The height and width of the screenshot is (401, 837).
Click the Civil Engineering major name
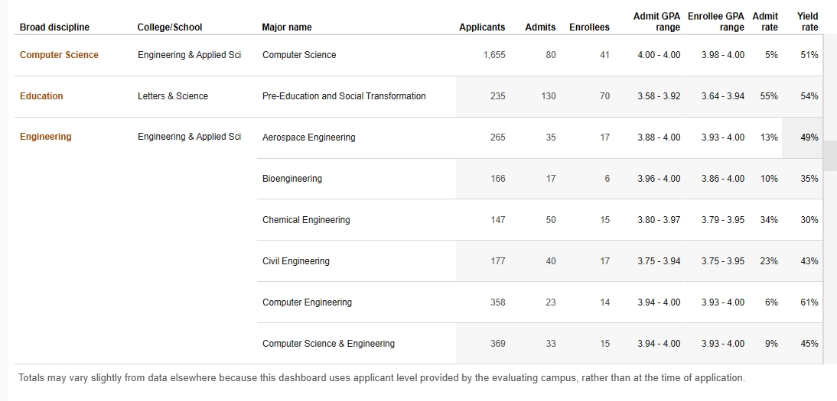pyautogui.click(x=296, y=261)
